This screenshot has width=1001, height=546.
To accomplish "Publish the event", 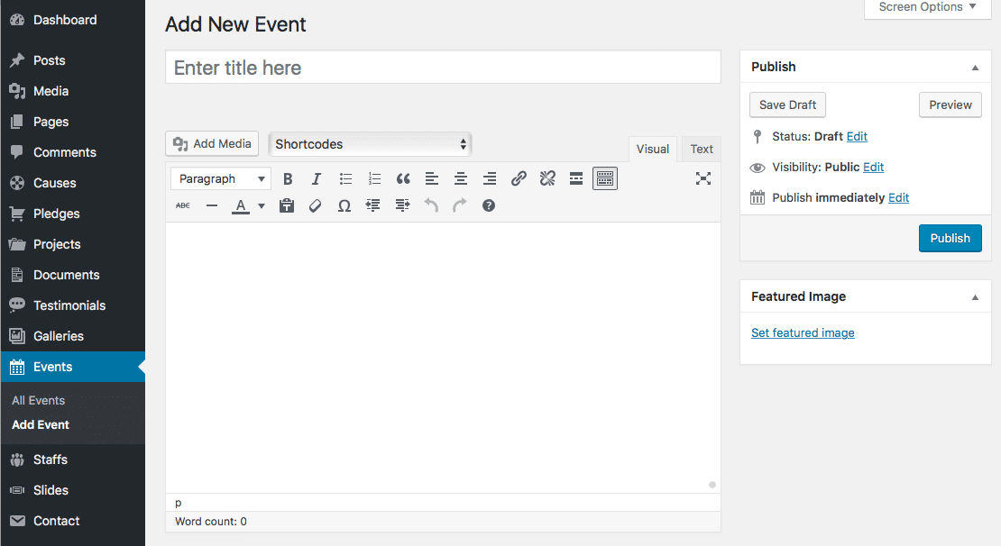I will [950, 239].
